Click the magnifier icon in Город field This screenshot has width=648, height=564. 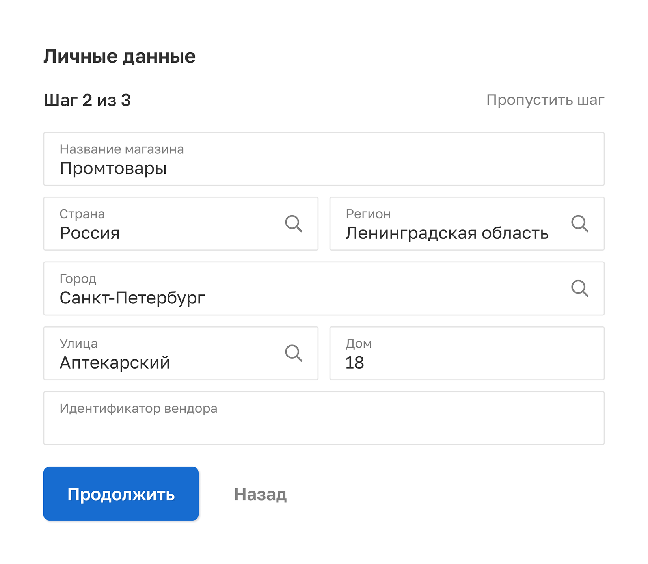[x=580, y=289]
